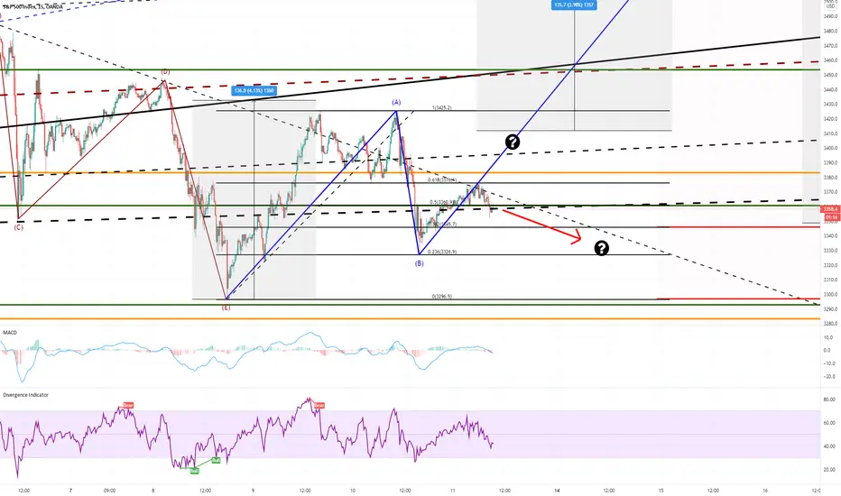841x496 pixels.
Task: Click the 0.382 Fibonacci level label
Action: click(443, 225)
